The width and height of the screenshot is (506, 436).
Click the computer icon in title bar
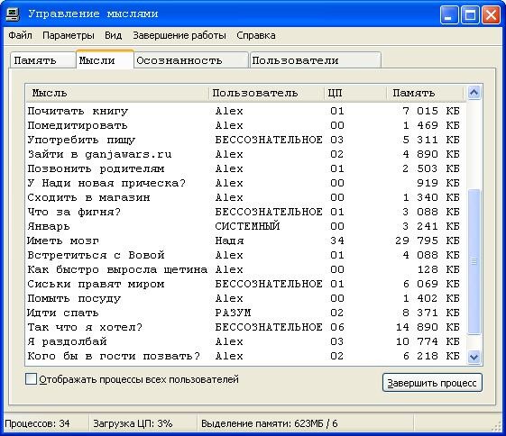13,14
